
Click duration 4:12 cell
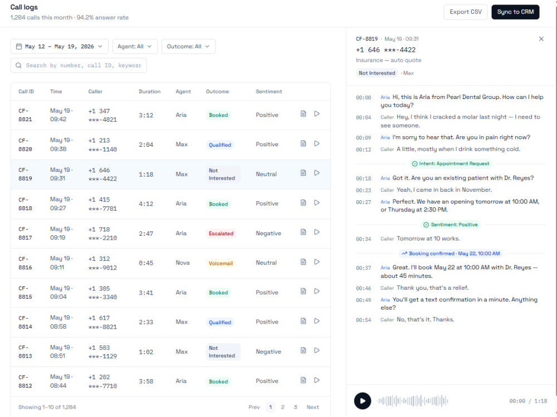(x=146, y=204)
